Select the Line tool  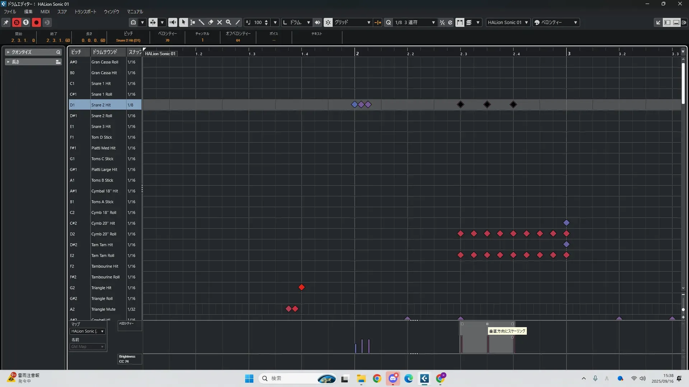tap(238, 22)
